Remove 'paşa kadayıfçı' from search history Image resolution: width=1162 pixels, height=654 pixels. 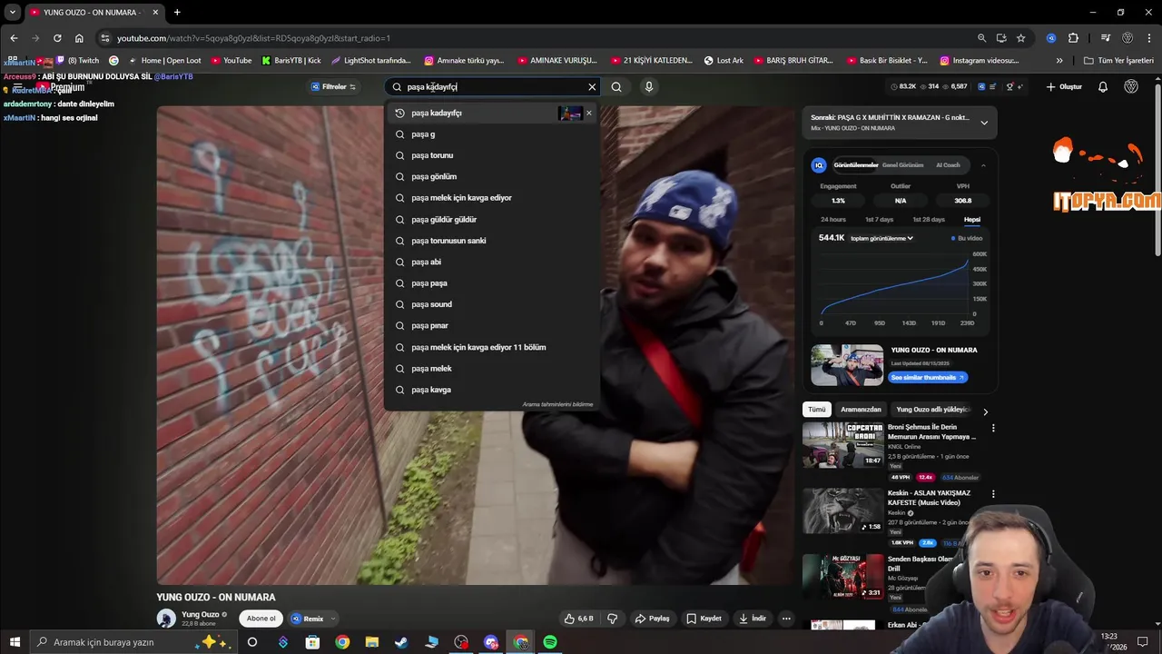pyautogui.click(x=588, y=113)
